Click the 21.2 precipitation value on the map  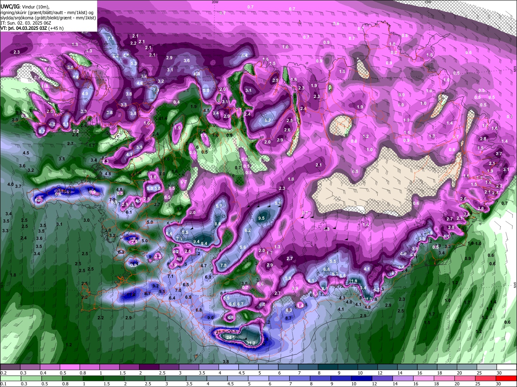[x=251, y=343]
